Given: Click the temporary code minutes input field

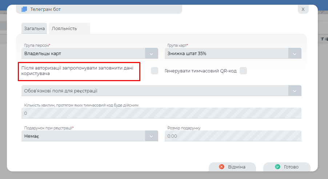Looking at the screenshot, I should coord(161,113).
